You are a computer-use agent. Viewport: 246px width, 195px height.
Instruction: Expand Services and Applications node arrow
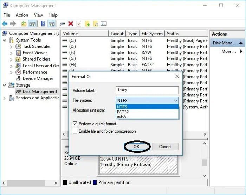(5, 98)
